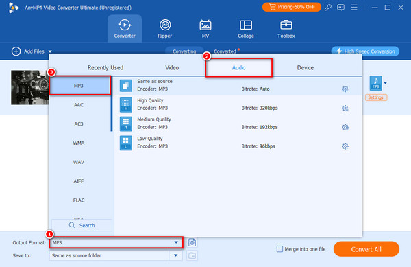Open the Collage module

click(x=246, y=29)
